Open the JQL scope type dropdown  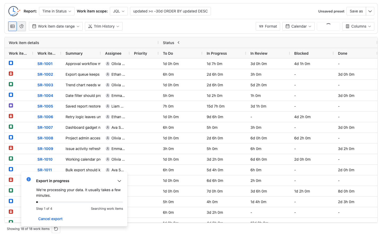click(119, 11)
